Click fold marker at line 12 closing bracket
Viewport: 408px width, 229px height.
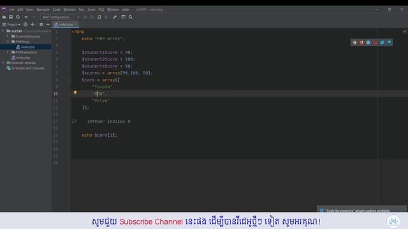[69, 108]
